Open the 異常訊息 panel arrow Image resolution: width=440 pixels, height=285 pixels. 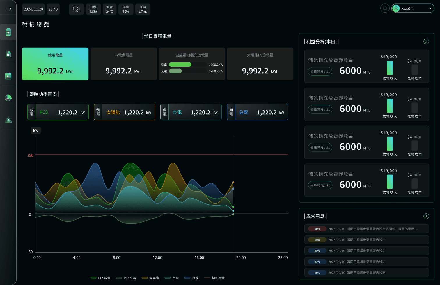click(426, 216)
